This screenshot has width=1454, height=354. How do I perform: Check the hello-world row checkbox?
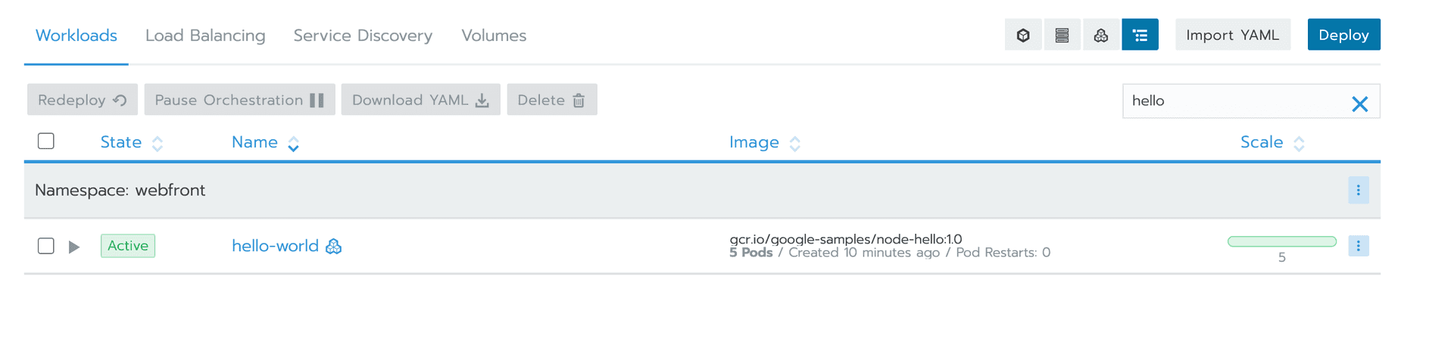coord(46,246)
